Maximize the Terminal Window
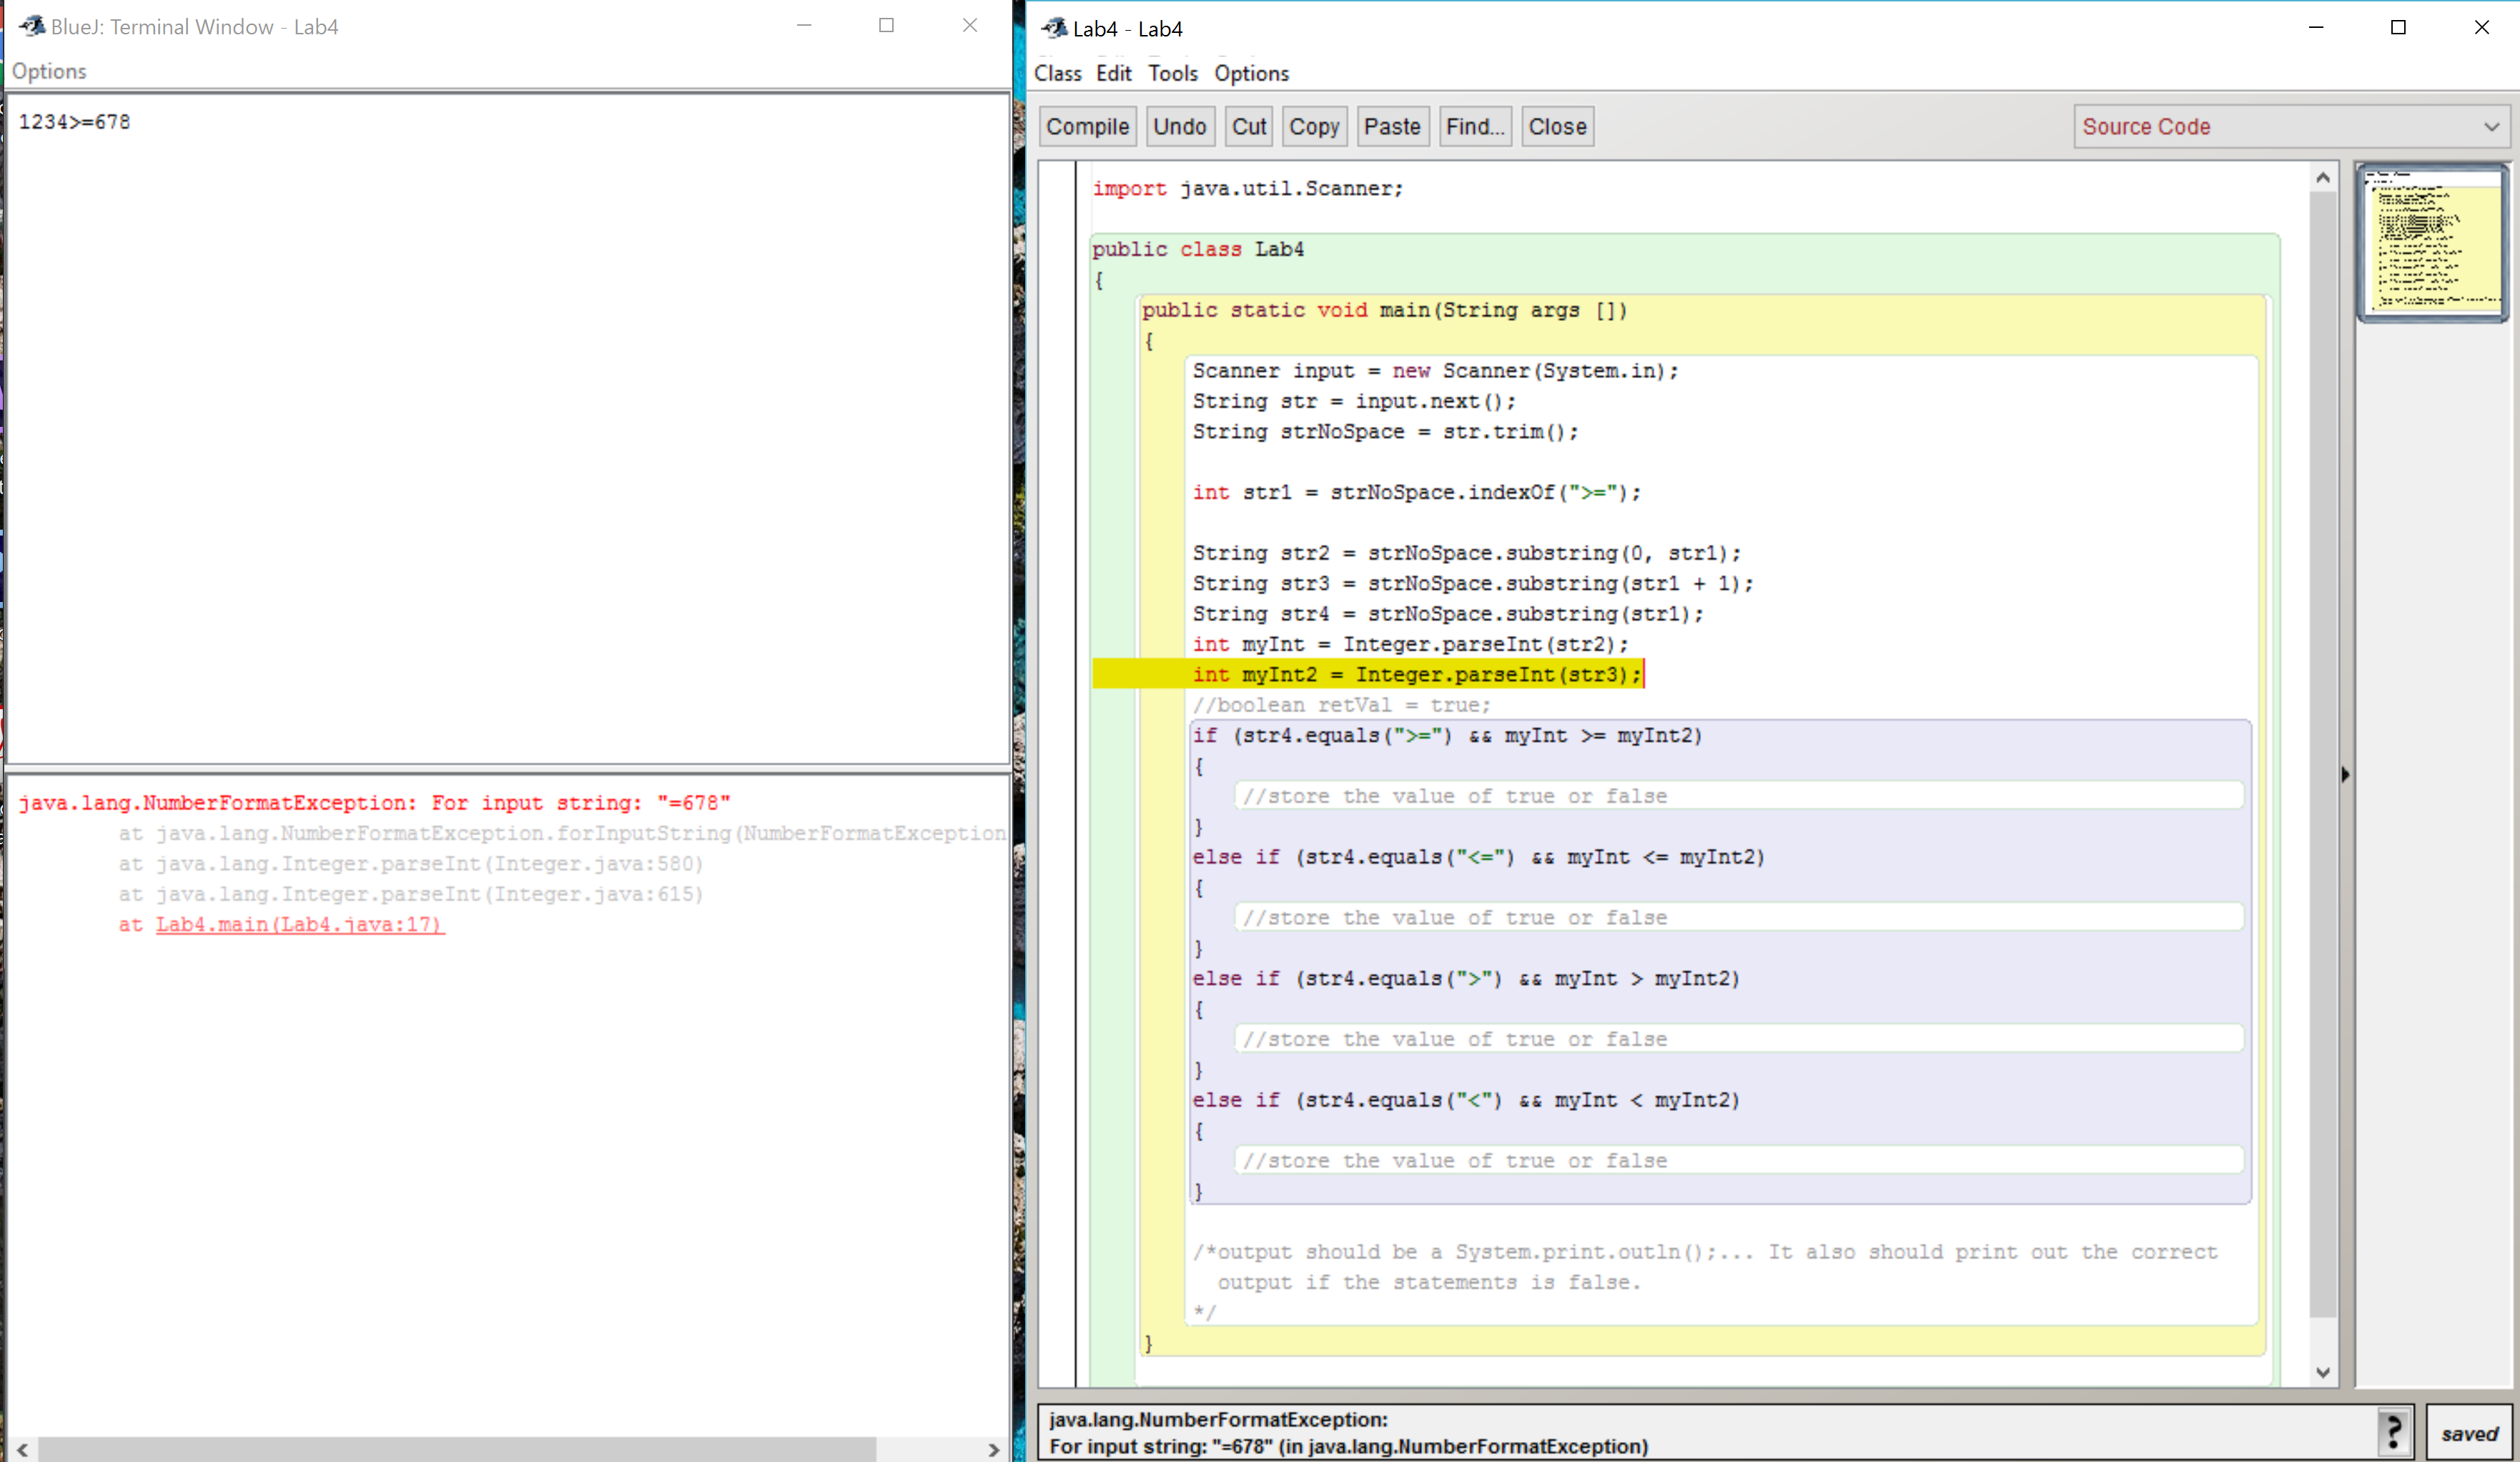The height and width of the screenshot is (1462, 2520). [x=886, y=25]
